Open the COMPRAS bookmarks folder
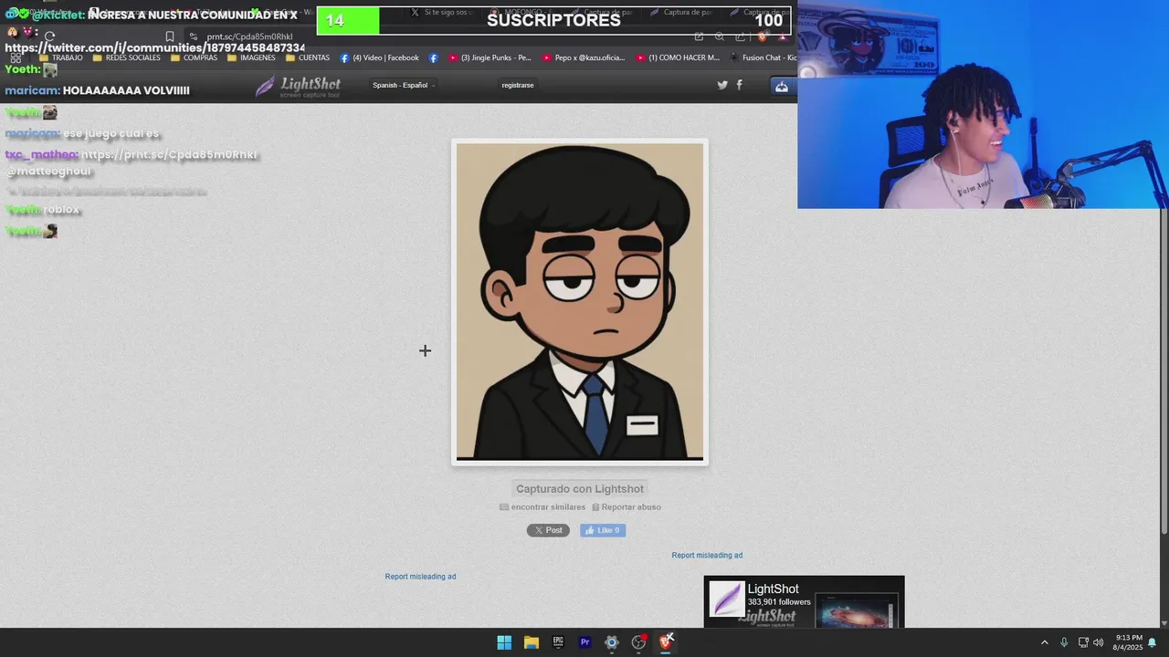Image resolution: width=1169 pixels, height=657 pixels. point(194,57)
